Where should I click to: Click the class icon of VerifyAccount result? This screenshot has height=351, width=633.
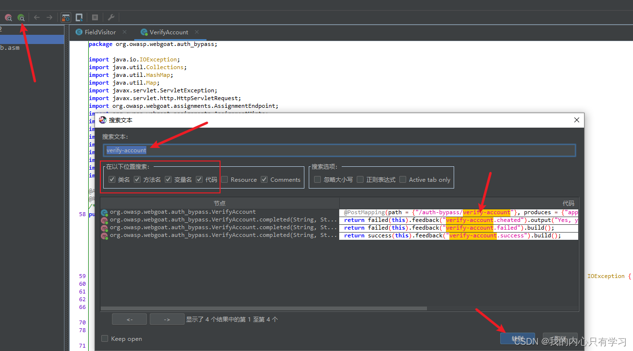click(104, 212)
